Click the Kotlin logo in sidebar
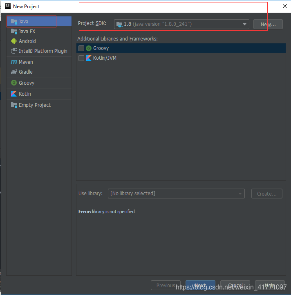 14,94
